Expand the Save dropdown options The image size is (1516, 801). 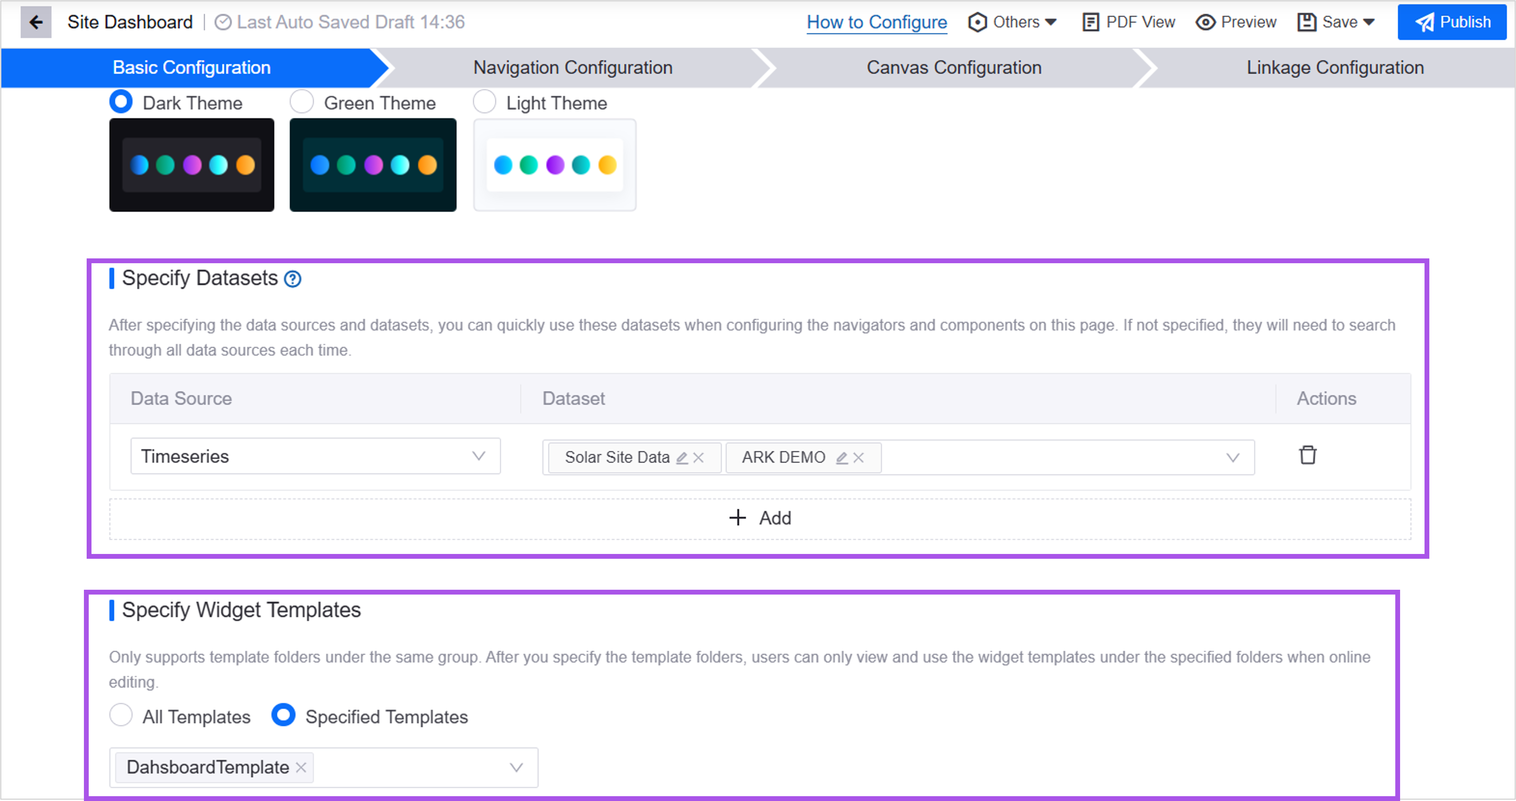tap(1369, 22)
